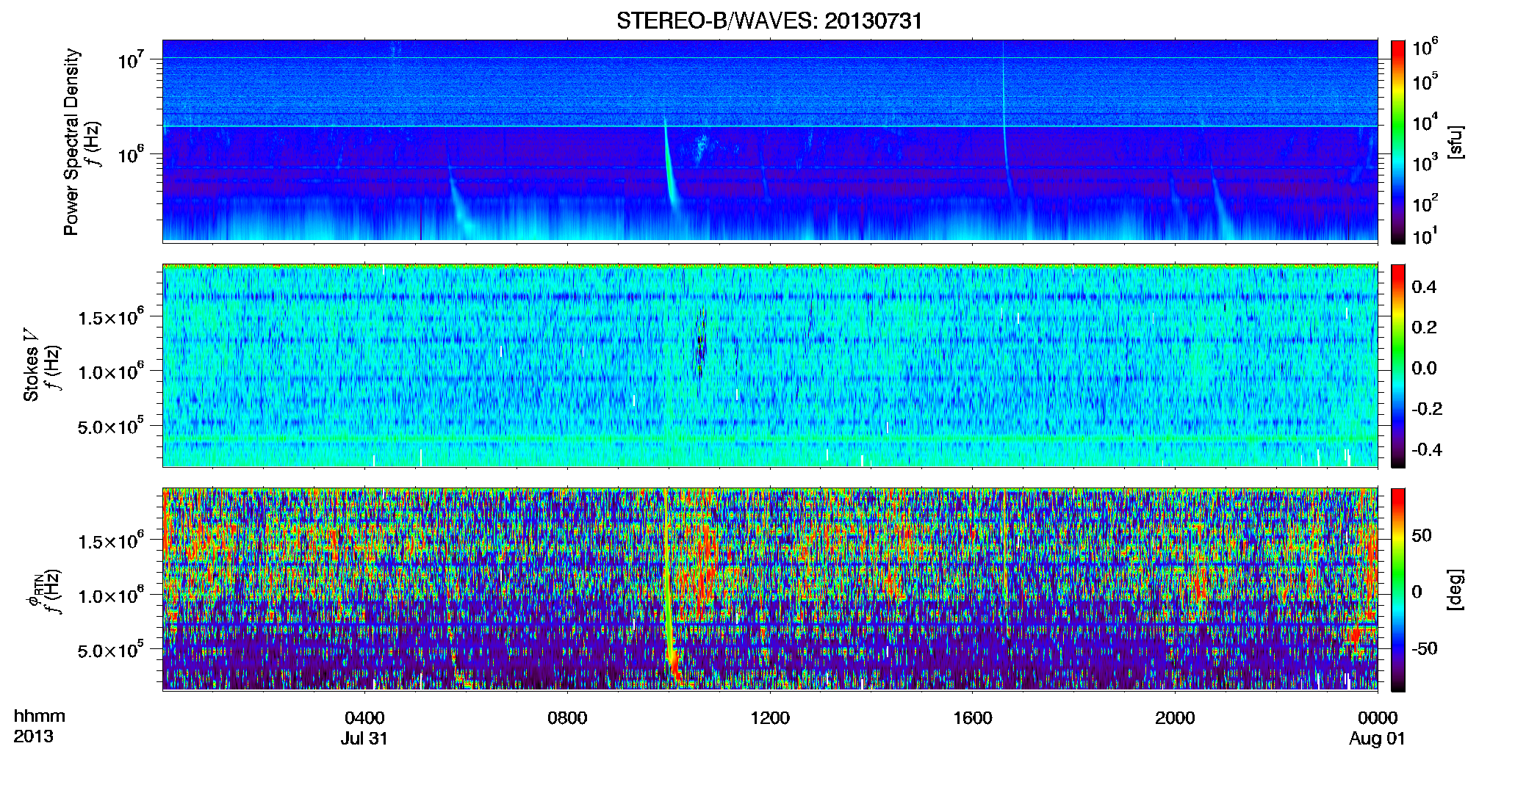This screenshot has height=793, width=1540.
Task: Click the -0.4 tick on Stokes colorbar
Action: 1425,449
